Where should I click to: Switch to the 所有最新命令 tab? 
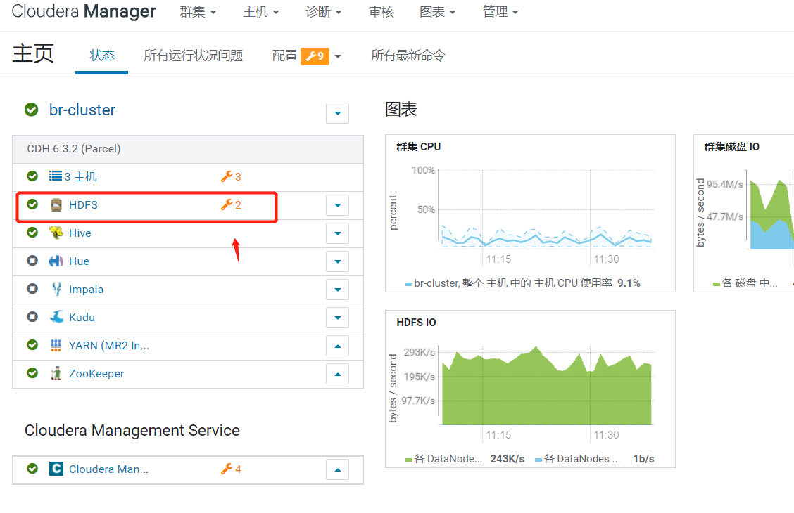pos(408,55)
